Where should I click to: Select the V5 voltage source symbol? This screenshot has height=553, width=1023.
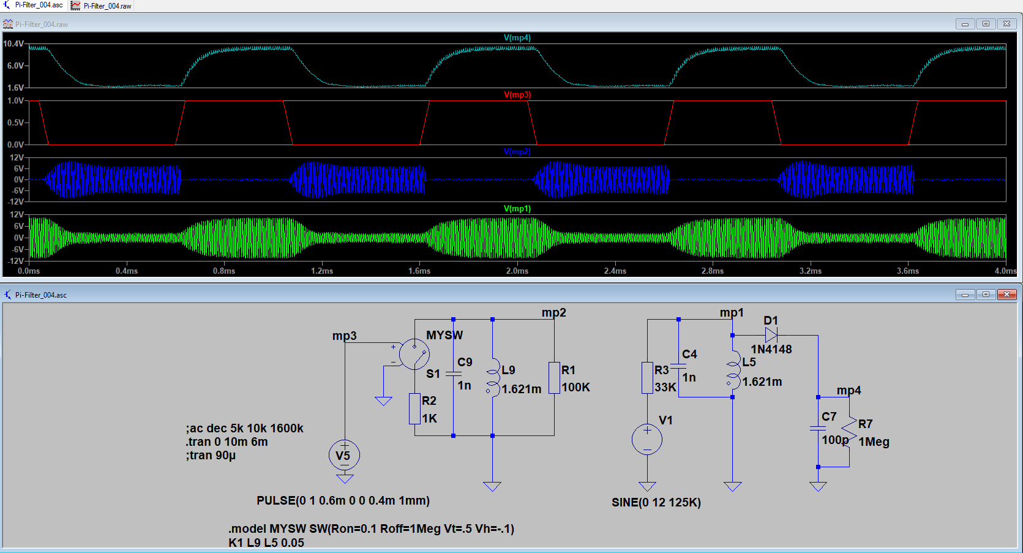point(345,455)
